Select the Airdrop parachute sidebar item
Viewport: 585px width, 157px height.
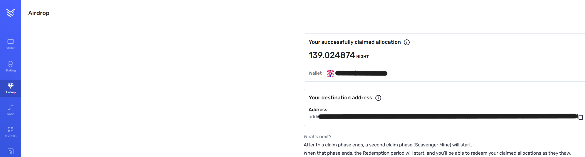tap(11, 88)
